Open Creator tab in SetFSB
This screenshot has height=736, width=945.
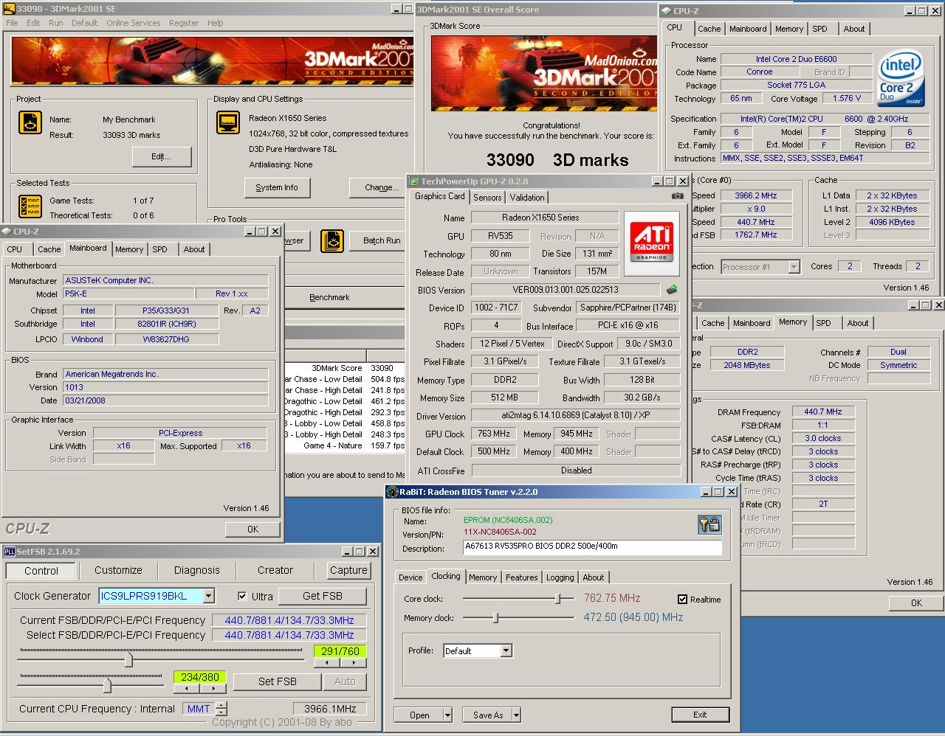275,570
